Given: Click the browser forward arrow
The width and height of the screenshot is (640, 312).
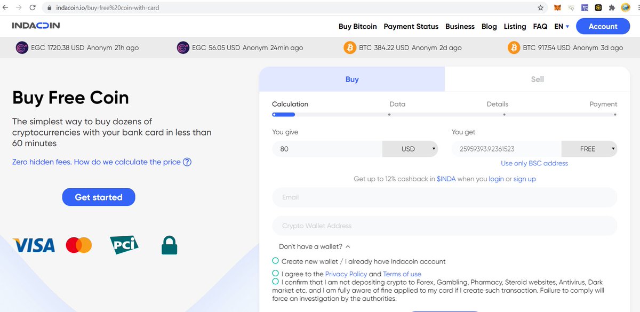Looking at the screenshot, I should coord(19,8).
